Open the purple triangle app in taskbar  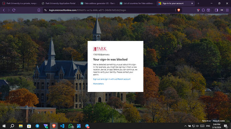[46, 126]
